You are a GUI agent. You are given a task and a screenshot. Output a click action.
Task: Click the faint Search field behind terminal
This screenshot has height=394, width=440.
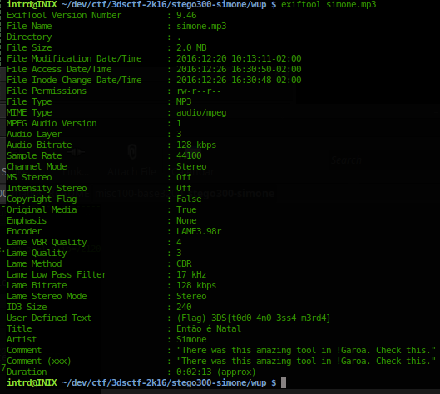point(384,160)
